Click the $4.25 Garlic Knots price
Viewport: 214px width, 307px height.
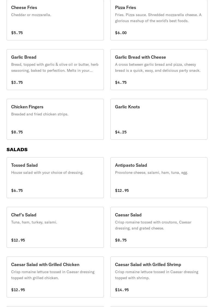pos(121,132)
